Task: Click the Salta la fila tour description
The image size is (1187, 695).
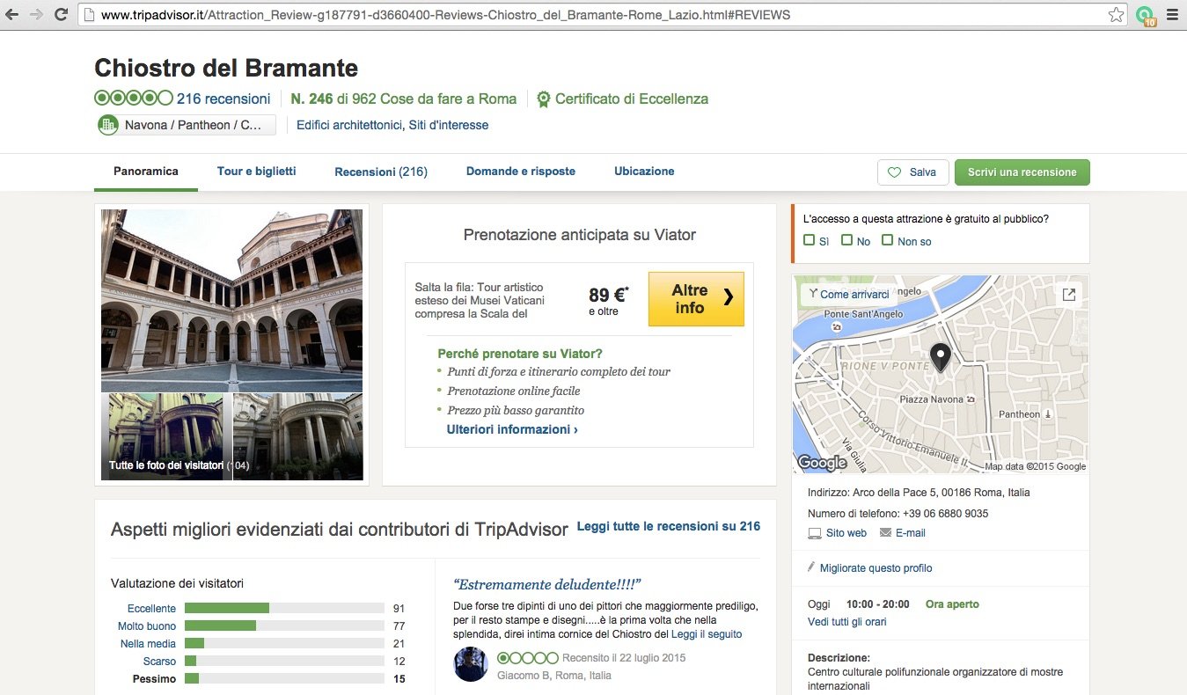Action: [x=480, y=300]
